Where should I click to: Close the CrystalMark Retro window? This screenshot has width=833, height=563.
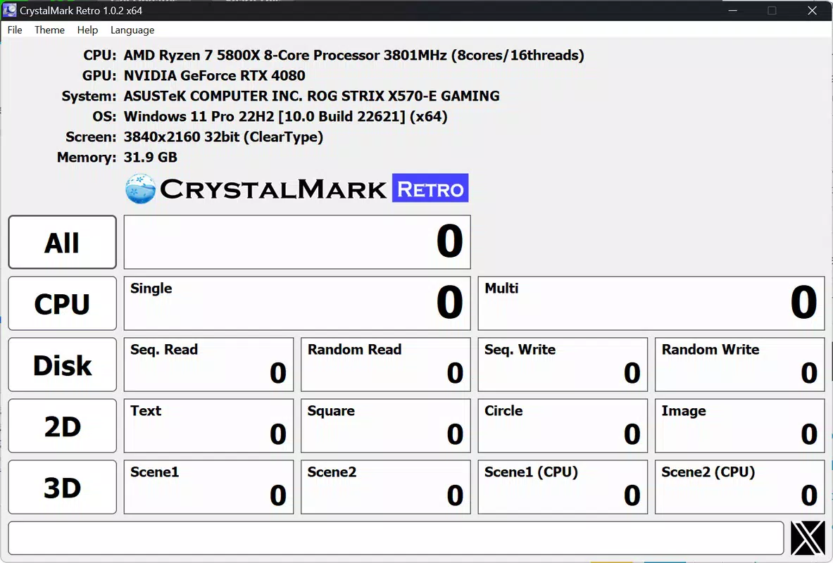(812, 11)
